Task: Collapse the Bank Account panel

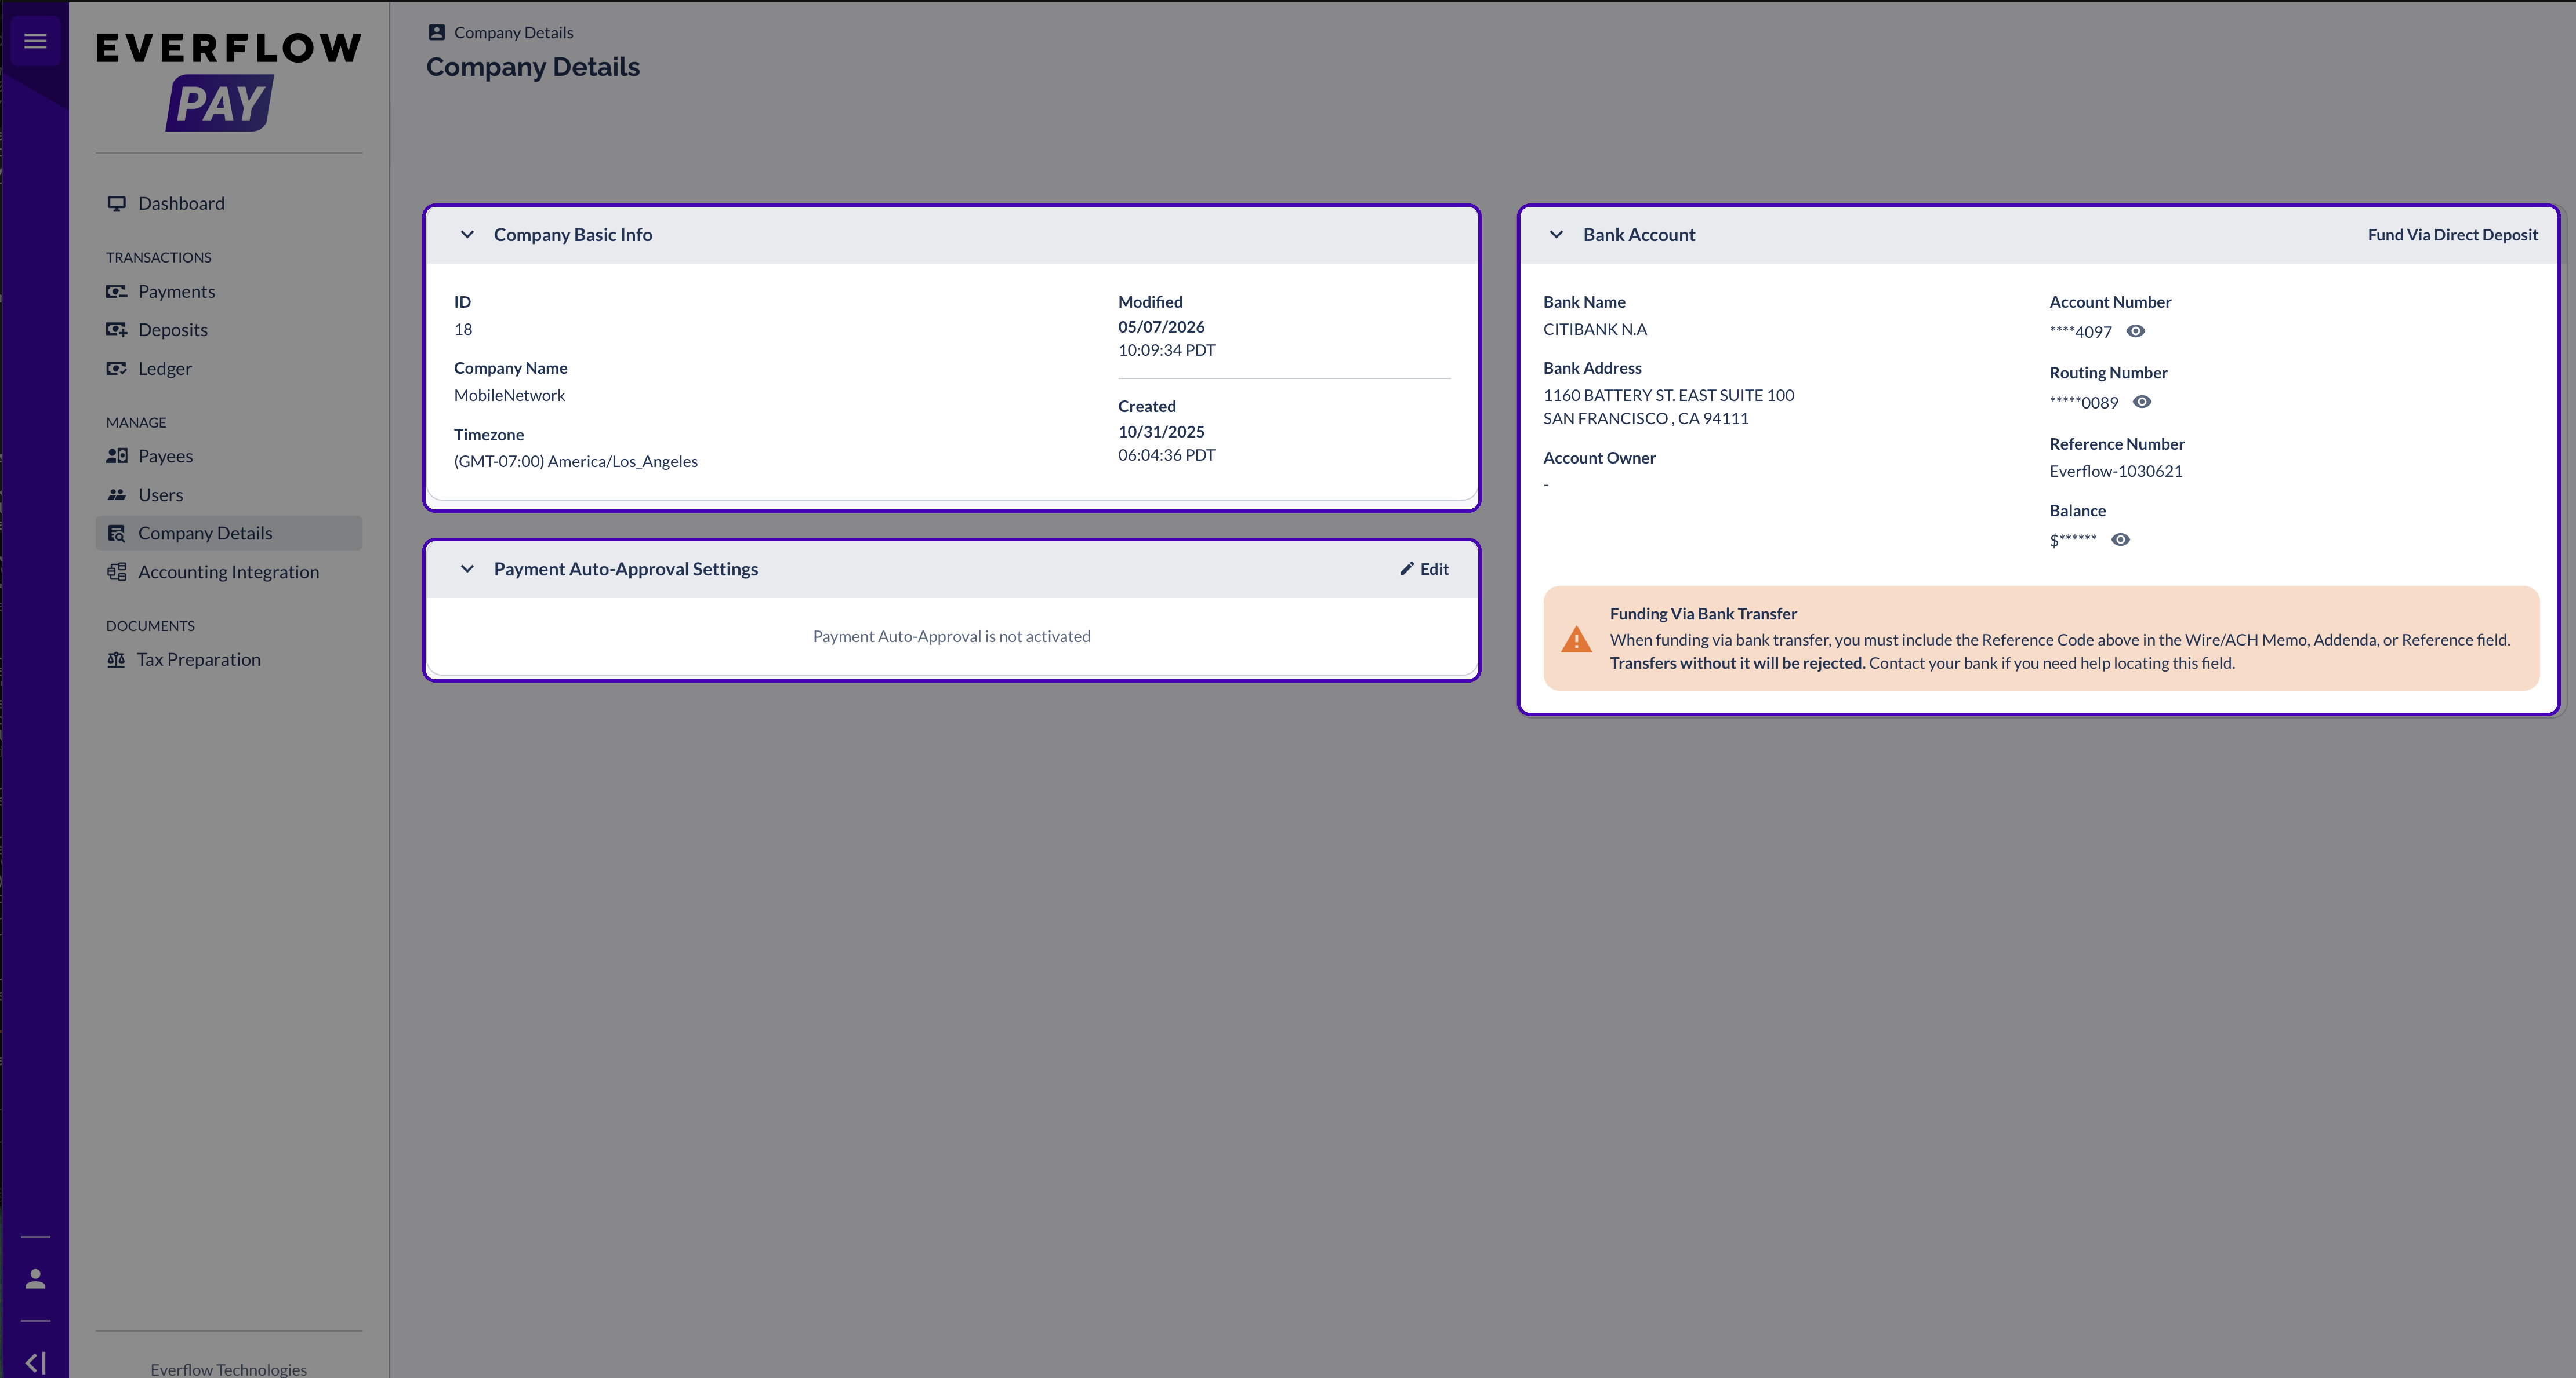Action: [x=1556, y=235]
